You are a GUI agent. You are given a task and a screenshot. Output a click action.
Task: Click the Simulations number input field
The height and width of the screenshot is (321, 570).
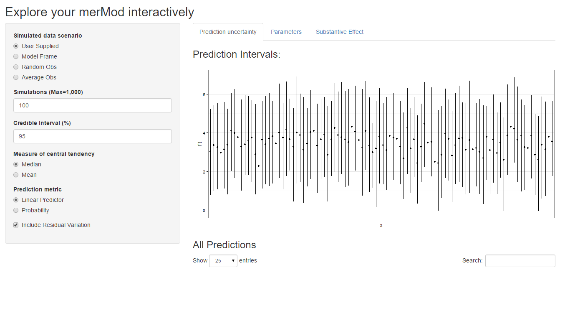click(x=92, y=105)
